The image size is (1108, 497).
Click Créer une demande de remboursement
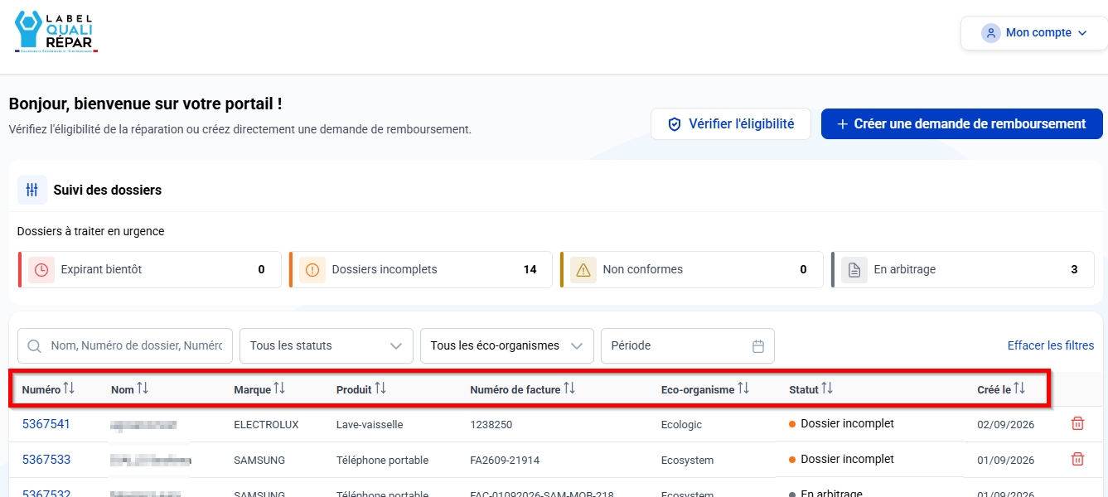coord(962,123)
